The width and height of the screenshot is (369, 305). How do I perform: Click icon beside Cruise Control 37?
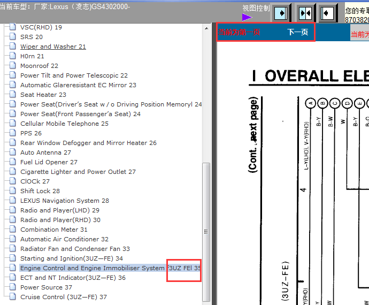click(13, 297)
